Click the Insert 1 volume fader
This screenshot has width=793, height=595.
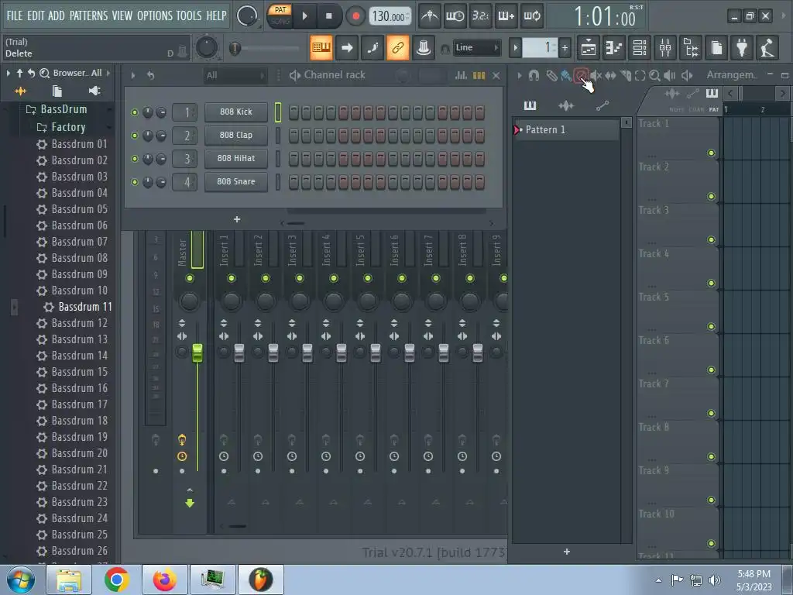(239, 353)
